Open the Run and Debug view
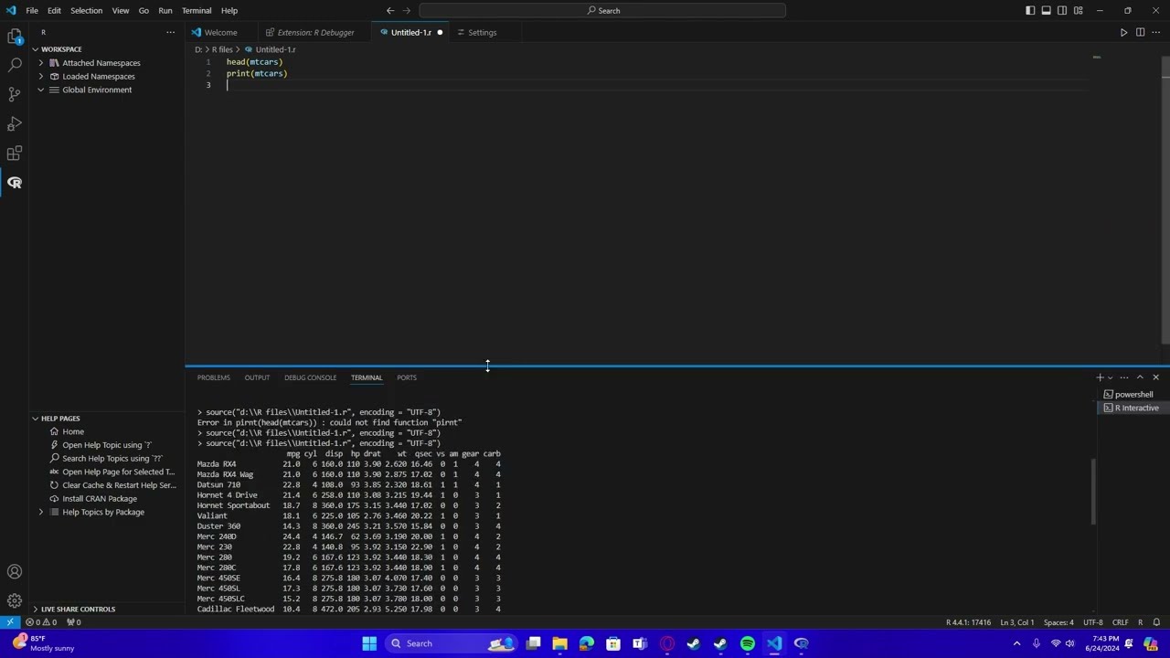The width and height of the screenshot is (1170, 658). 15,123
